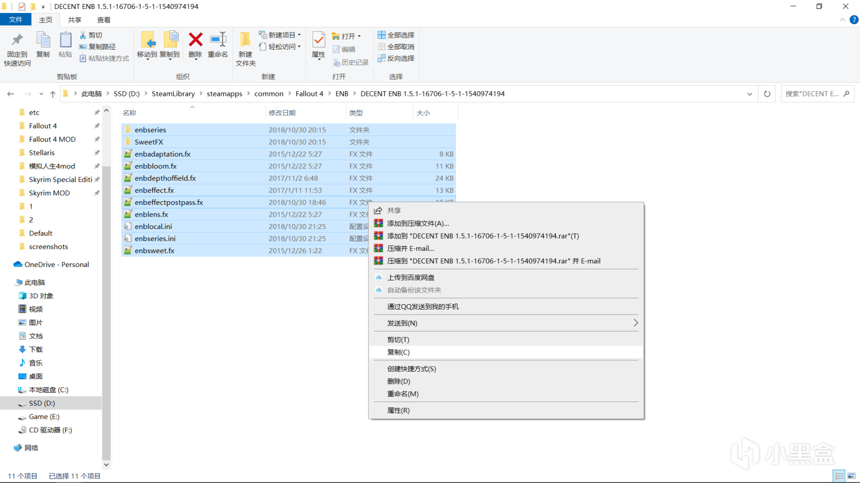The height and width of the screenshot is (483, 860).
Task: Refresh the current folder view
Action: (x=767, y=93)
